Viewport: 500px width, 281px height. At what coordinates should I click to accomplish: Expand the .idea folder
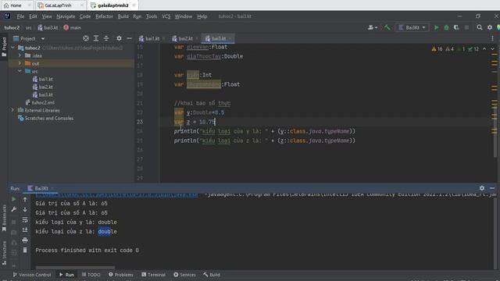pyautogui.click(x=20, y=55)
